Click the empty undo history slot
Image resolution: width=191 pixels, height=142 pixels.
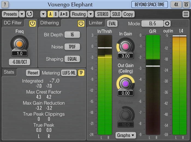pyautogui.click(x=37, y=14)
